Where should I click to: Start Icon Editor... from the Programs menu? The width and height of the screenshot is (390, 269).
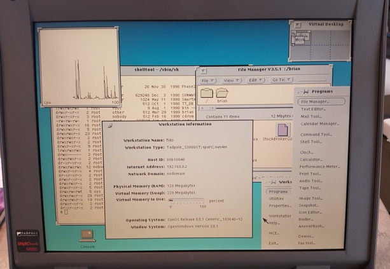(x=310, y=212)
